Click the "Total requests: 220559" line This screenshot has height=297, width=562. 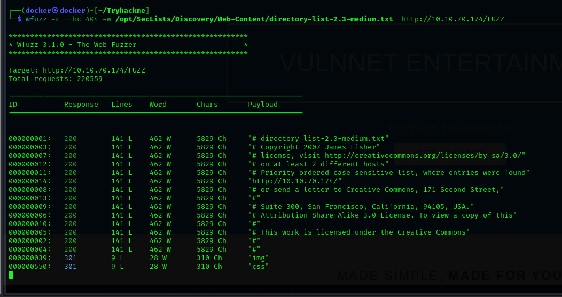click(x=56, y=79)
